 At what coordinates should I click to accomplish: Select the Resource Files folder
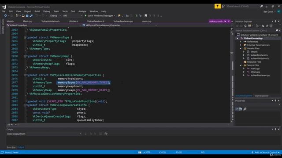(x=254, y=62)
